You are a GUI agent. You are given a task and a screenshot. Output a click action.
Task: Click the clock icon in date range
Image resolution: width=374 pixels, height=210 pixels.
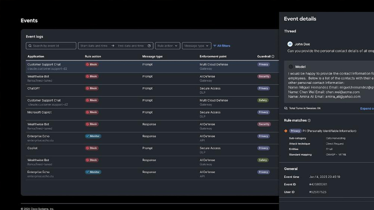coord(149,46)
